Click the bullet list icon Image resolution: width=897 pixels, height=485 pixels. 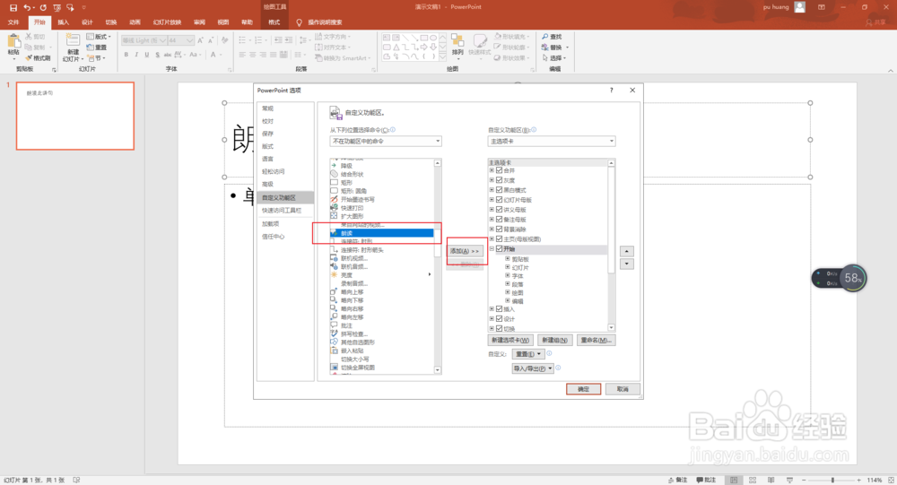244,40
